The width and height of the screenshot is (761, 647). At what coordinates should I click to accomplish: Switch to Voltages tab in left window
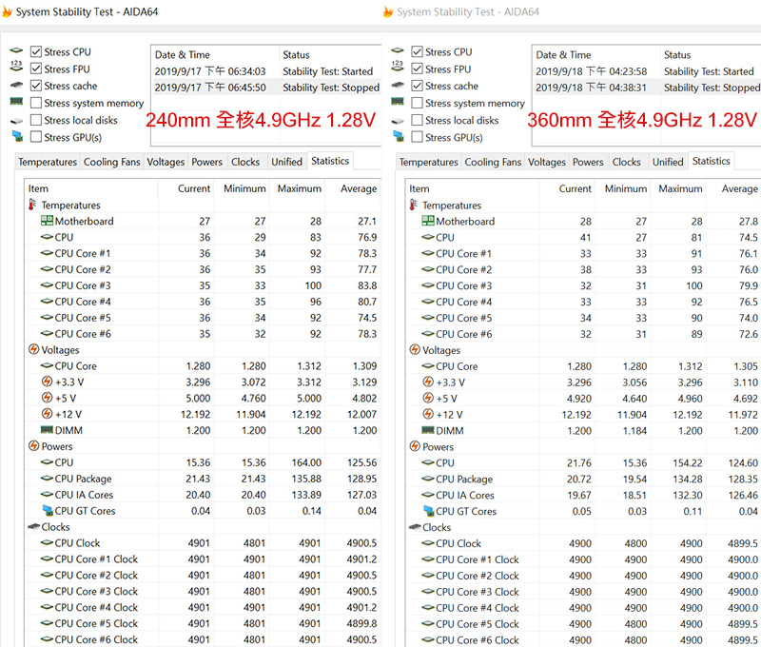coord(166,162)
